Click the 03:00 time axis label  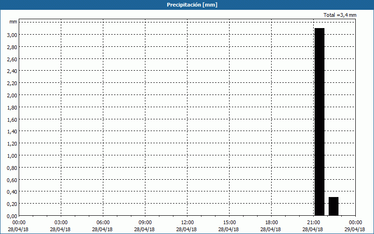tap(61, 222)
